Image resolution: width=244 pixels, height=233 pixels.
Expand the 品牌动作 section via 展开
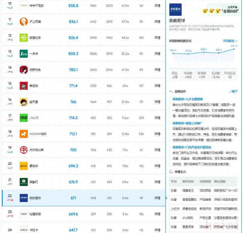point(233,91)
